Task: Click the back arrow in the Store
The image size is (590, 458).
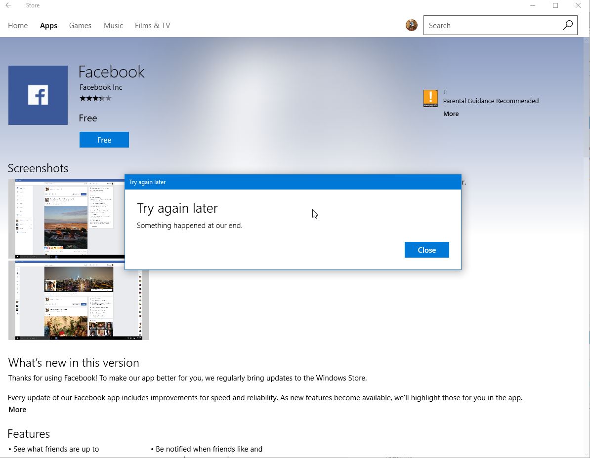Action: tap(8, 5)
